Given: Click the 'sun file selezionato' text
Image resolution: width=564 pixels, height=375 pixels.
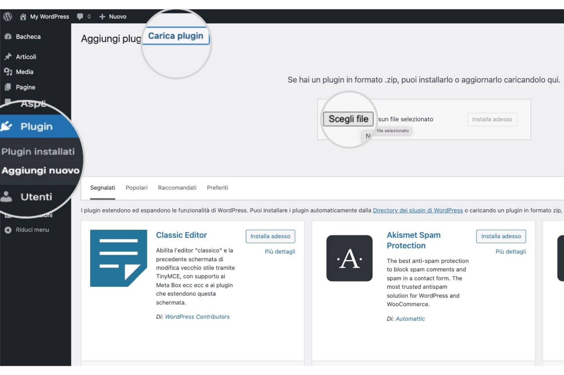Looking at the screenshot, I should click(x=406, y=119).
